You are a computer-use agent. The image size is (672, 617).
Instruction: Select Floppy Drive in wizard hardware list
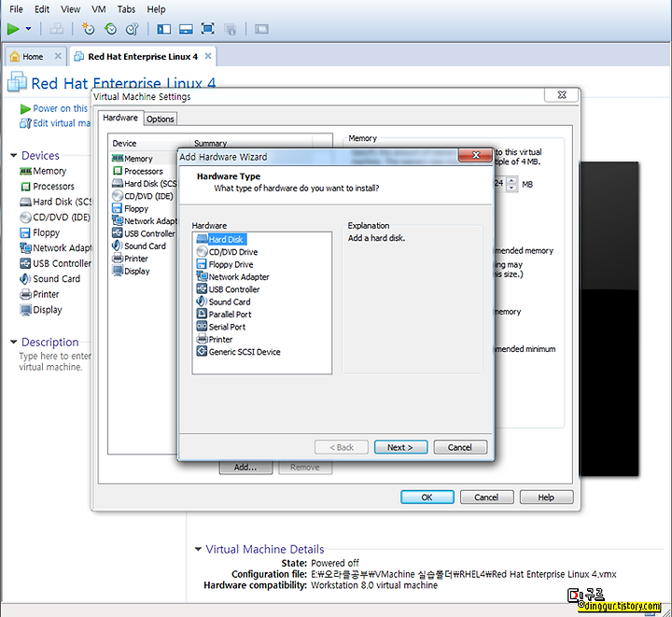point(225,264)
